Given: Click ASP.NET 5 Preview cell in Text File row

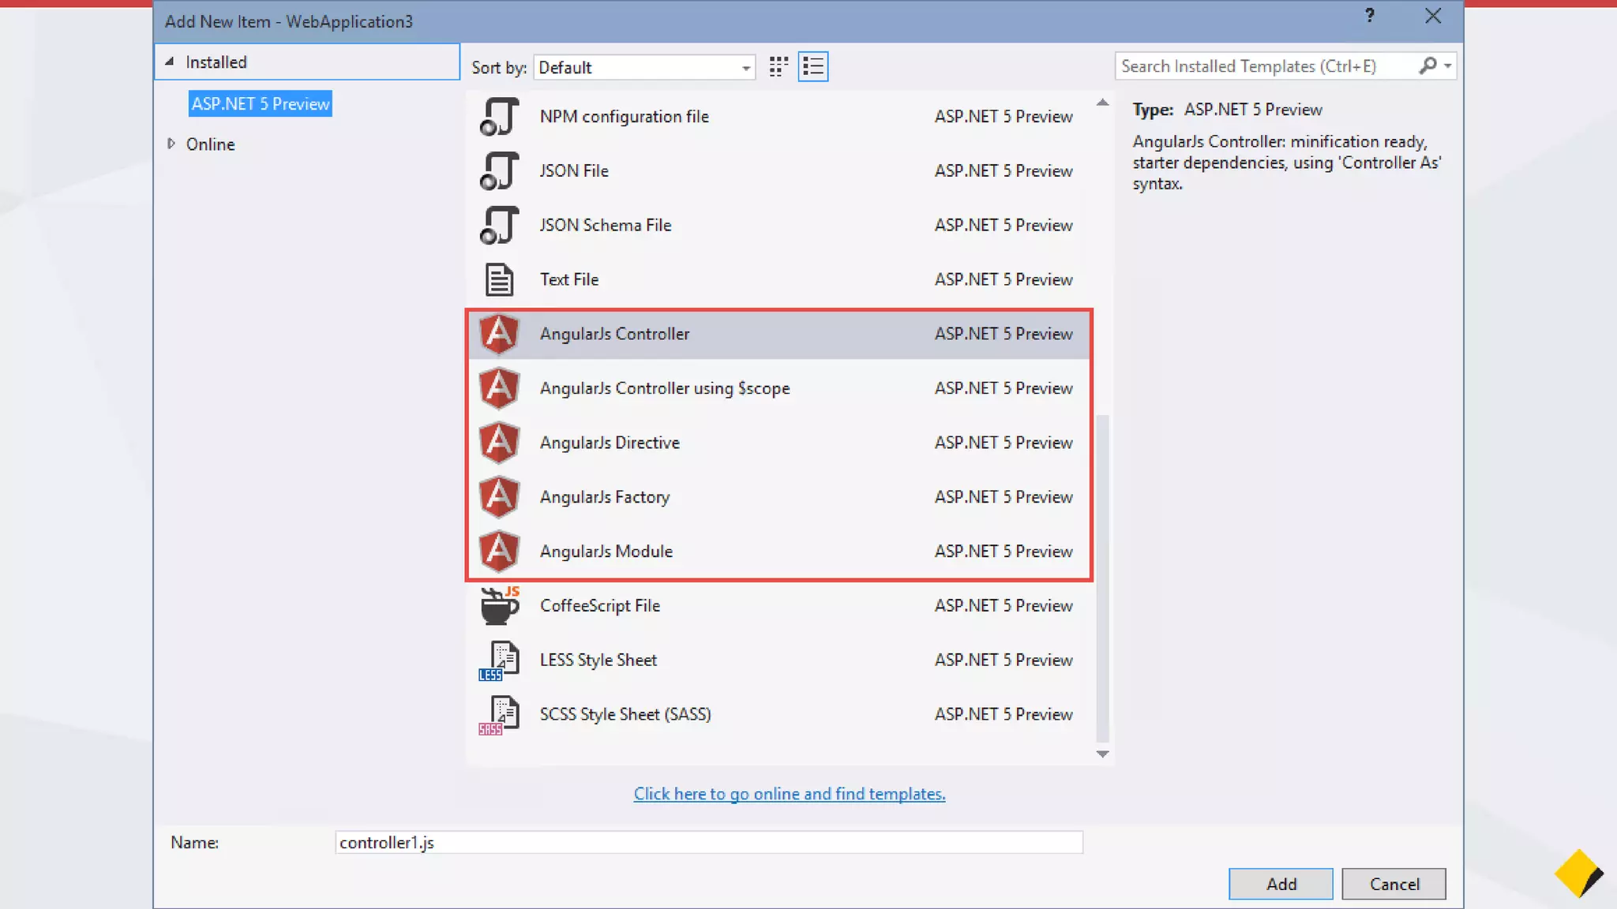Looking at the screenshot, I should tap(1004, 279).
